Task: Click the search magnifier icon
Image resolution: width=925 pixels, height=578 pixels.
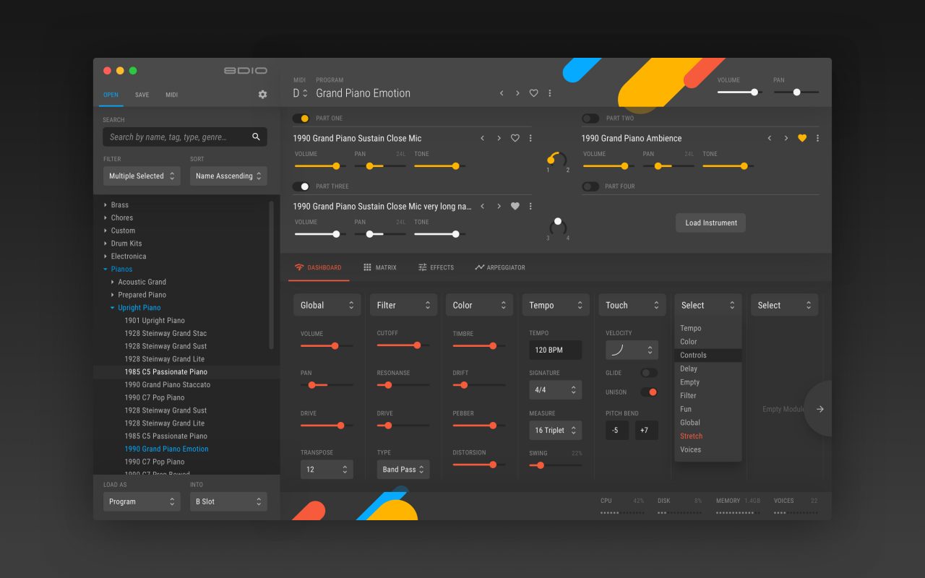Action: 256,137
